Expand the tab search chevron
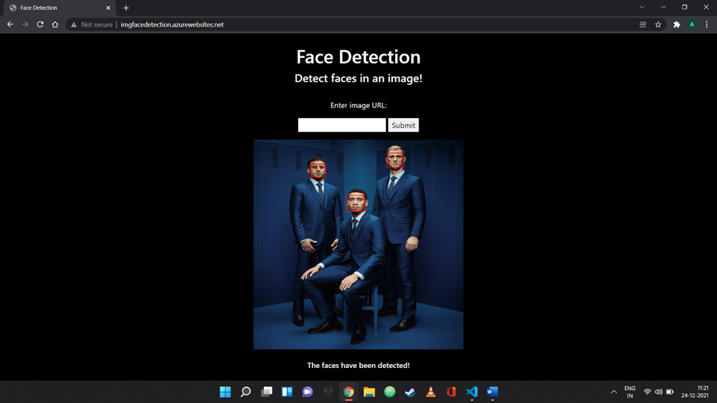Image resolution: width=717 pixels, height=403 pixels. click(x=642, y=8)
